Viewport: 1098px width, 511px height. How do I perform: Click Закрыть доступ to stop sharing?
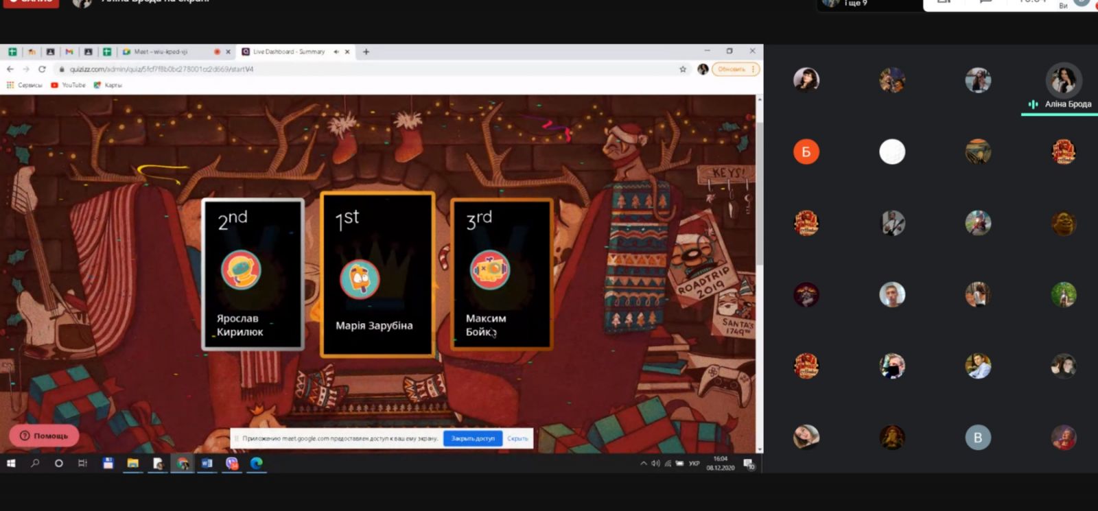click(473, 438)
